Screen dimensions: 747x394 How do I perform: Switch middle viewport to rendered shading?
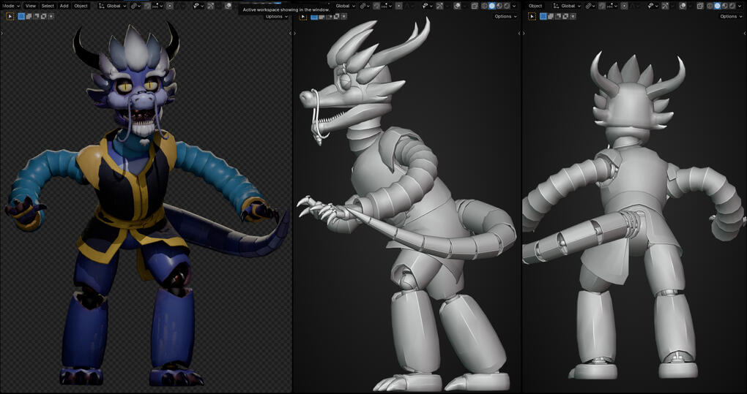coord(507,6)
